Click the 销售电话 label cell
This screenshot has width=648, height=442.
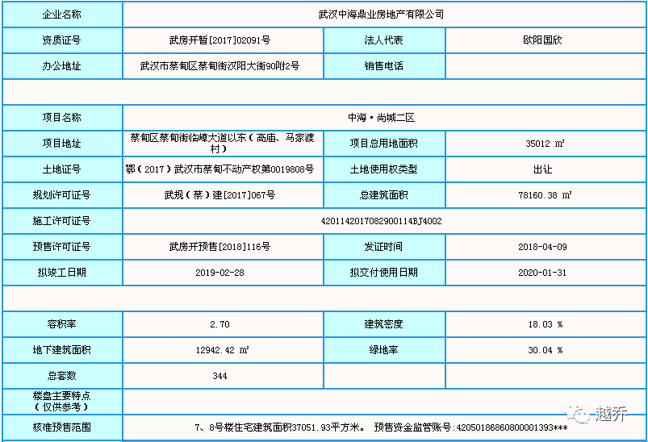[384, 65]
